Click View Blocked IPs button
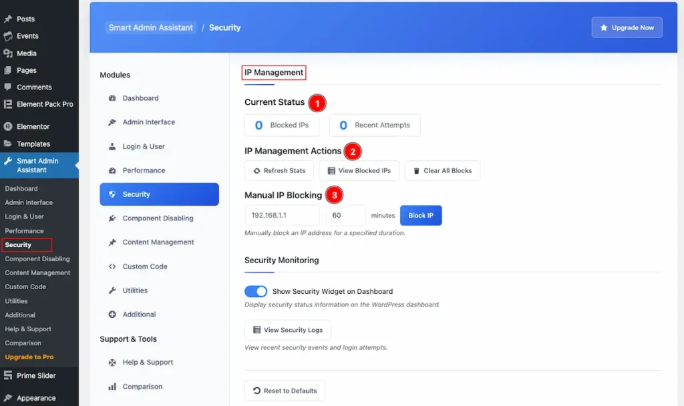Viewport: 684px width, 406px height. coord(359,171)
